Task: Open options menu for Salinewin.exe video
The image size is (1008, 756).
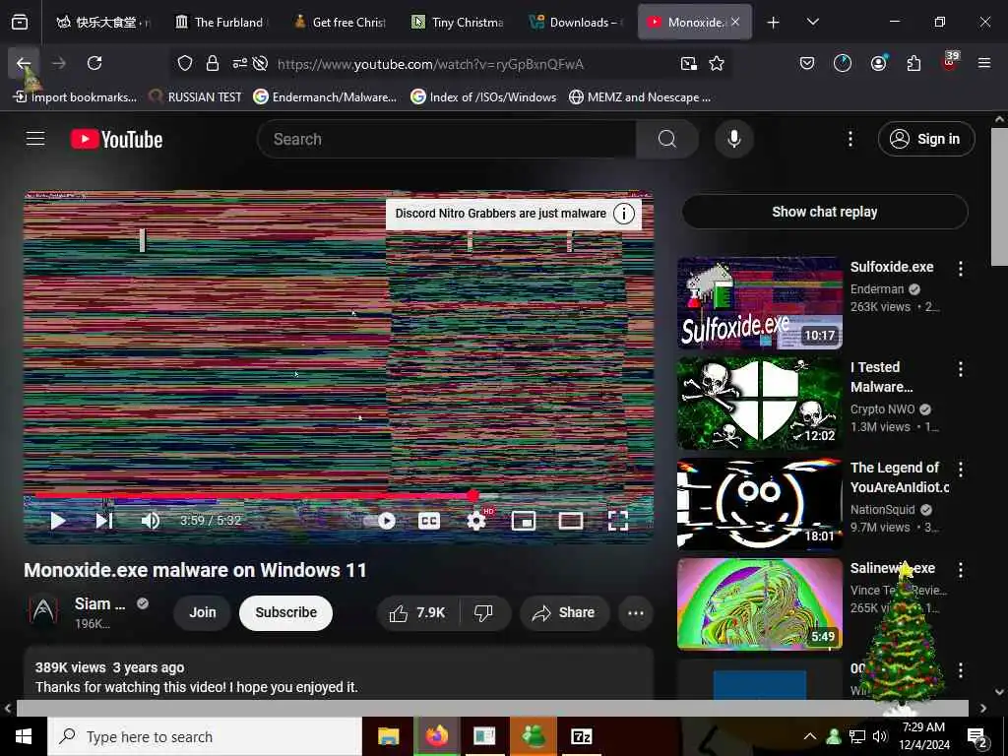Action: point(961,570)
